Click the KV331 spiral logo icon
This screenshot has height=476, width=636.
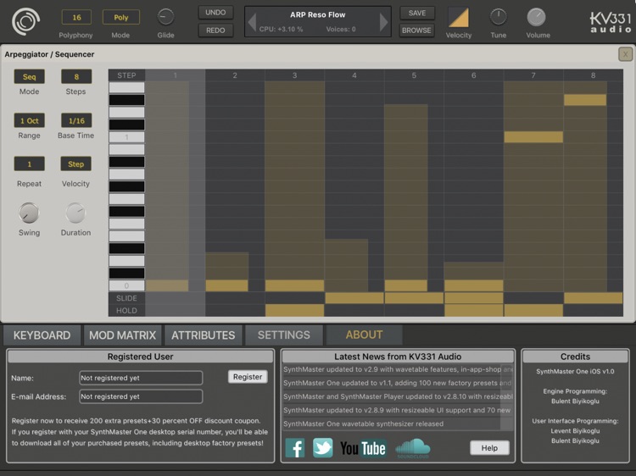pyautogui.click(x=25, y=21)
